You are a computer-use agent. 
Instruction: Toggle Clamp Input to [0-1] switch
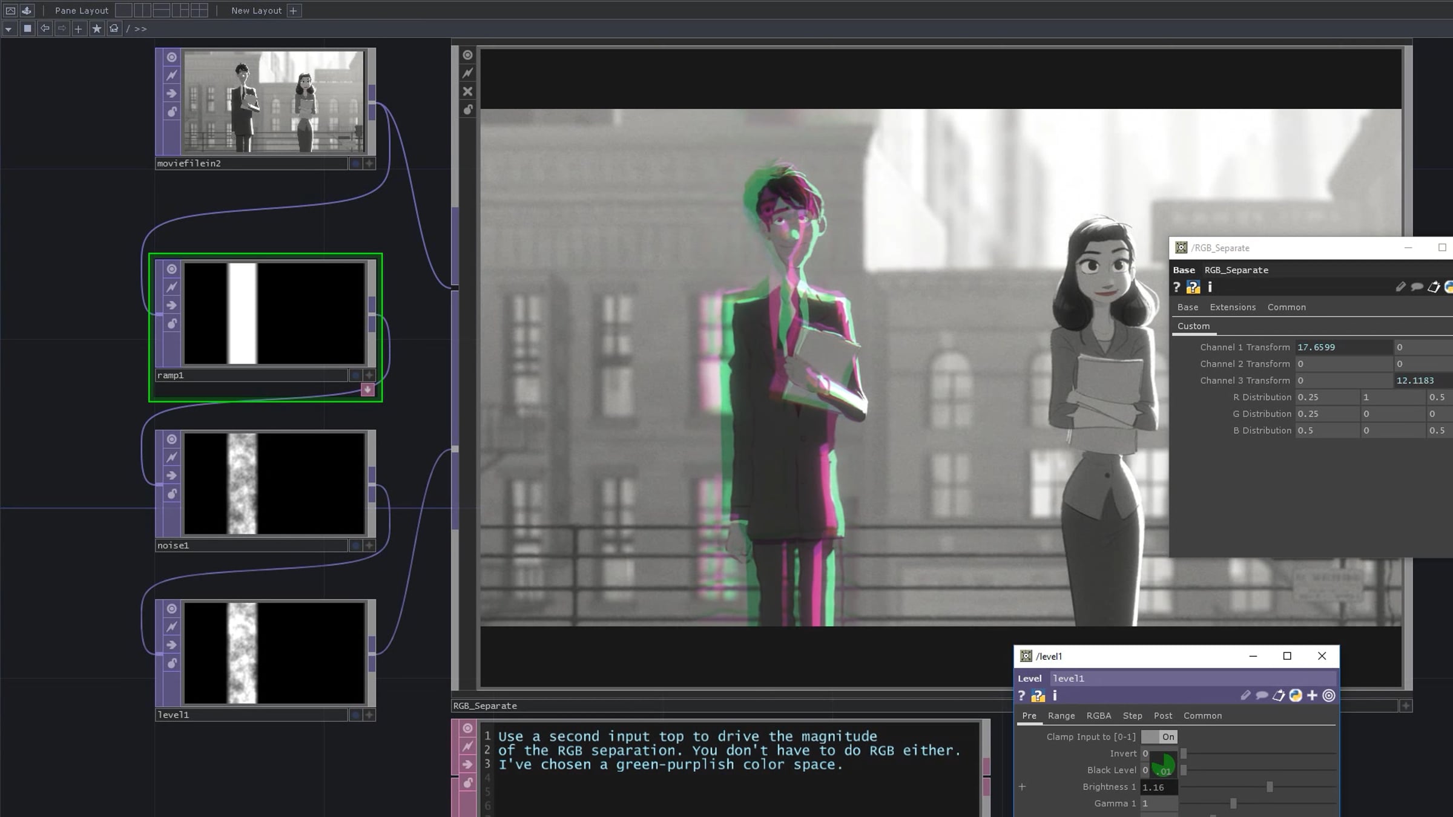(1159, 737)
